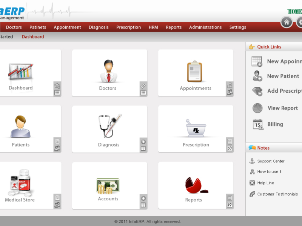Image resolution: width=302 pixels, height=226 pixels.
Task: Open the Settings menu
Action: point(237,27)
